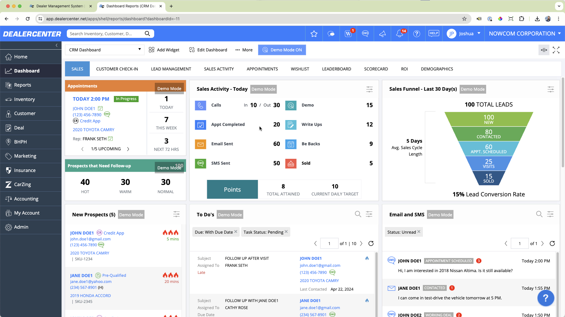Open the SMS messages header icon
Image resolution: width=565 pixels, height=317 pixels.
click(365, 34)
